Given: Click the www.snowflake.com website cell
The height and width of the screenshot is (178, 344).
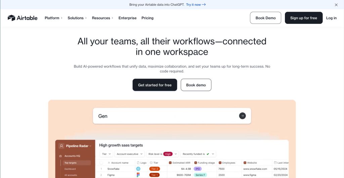Looking at the screenshot, I should coord(255,169).
